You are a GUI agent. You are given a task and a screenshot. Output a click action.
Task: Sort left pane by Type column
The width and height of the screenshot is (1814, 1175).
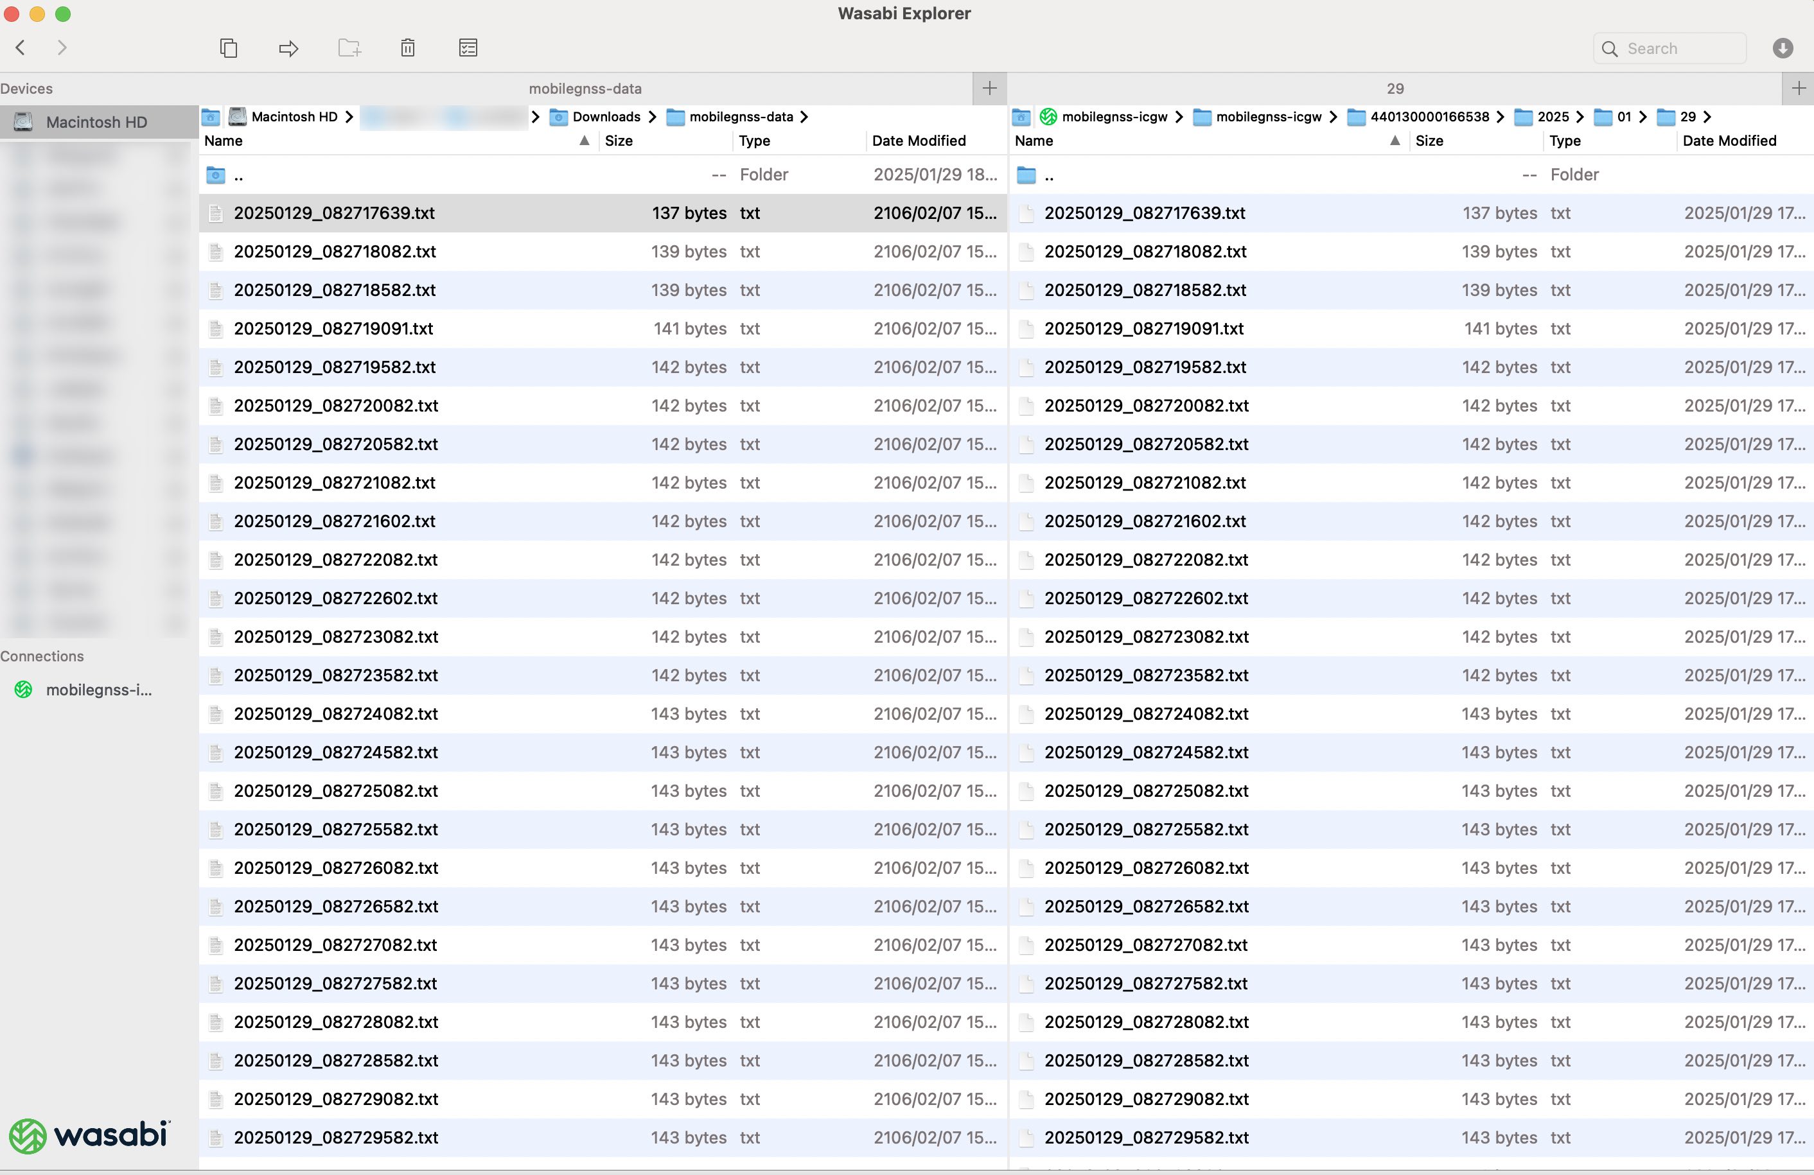pos(799,141)
